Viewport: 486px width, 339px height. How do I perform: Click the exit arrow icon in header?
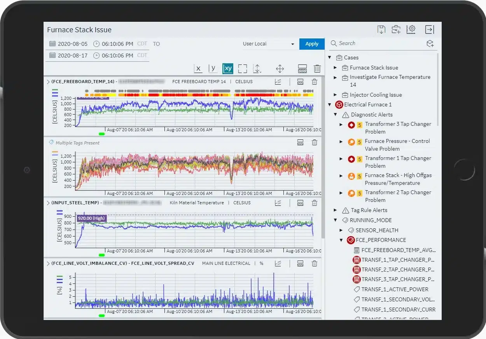[430, 30]
